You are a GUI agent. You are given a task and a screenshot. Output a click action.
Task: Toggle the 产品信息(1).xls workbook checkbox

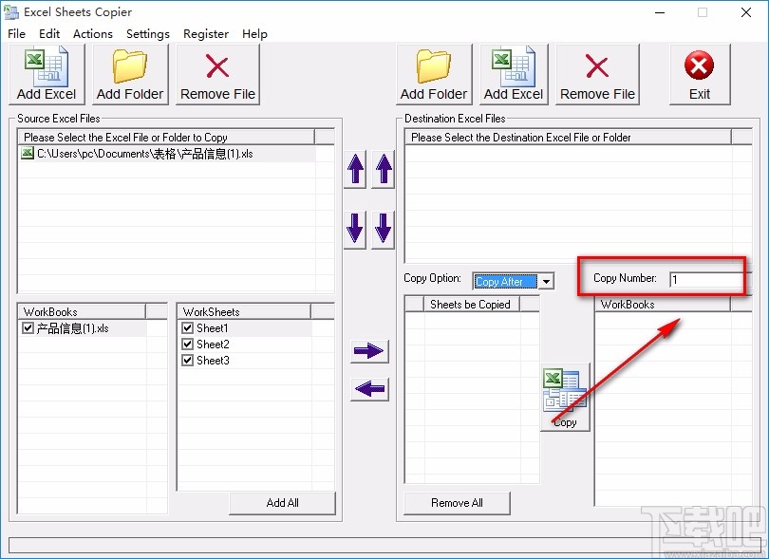tap(28, 326)
